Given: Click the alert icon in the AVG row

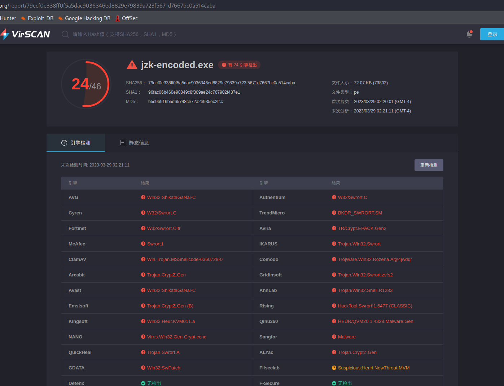Looking at the screenshot, I should tap(143, 197).
